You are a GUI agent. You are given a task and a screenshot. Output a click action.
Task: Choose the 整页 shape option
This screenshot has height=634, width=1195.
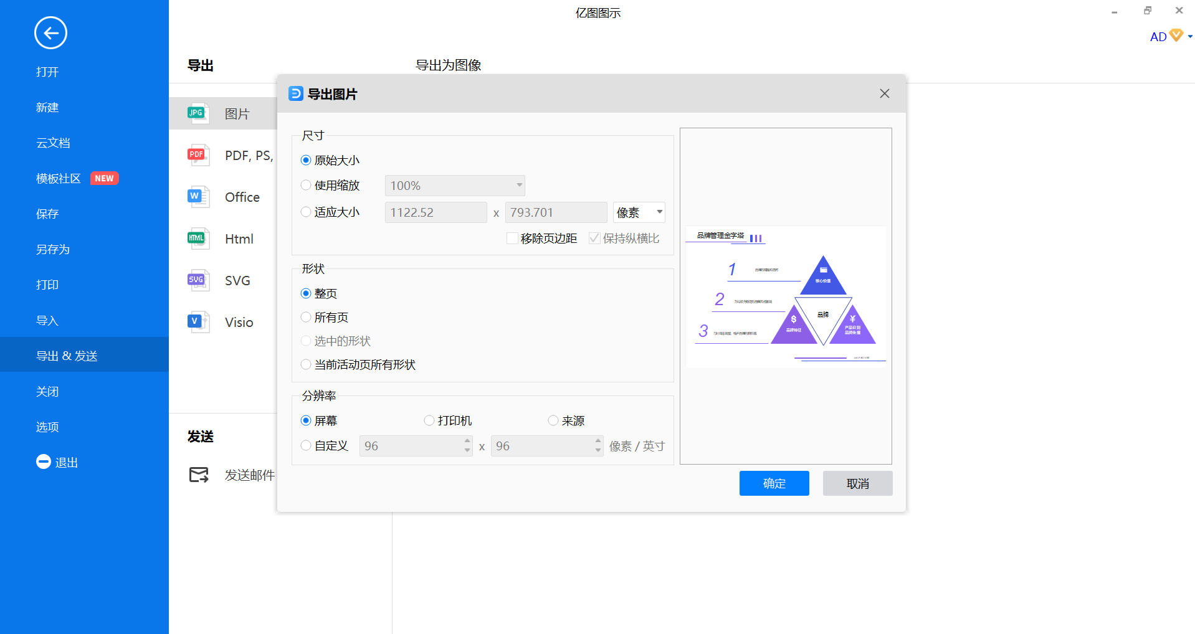point(306,293)
